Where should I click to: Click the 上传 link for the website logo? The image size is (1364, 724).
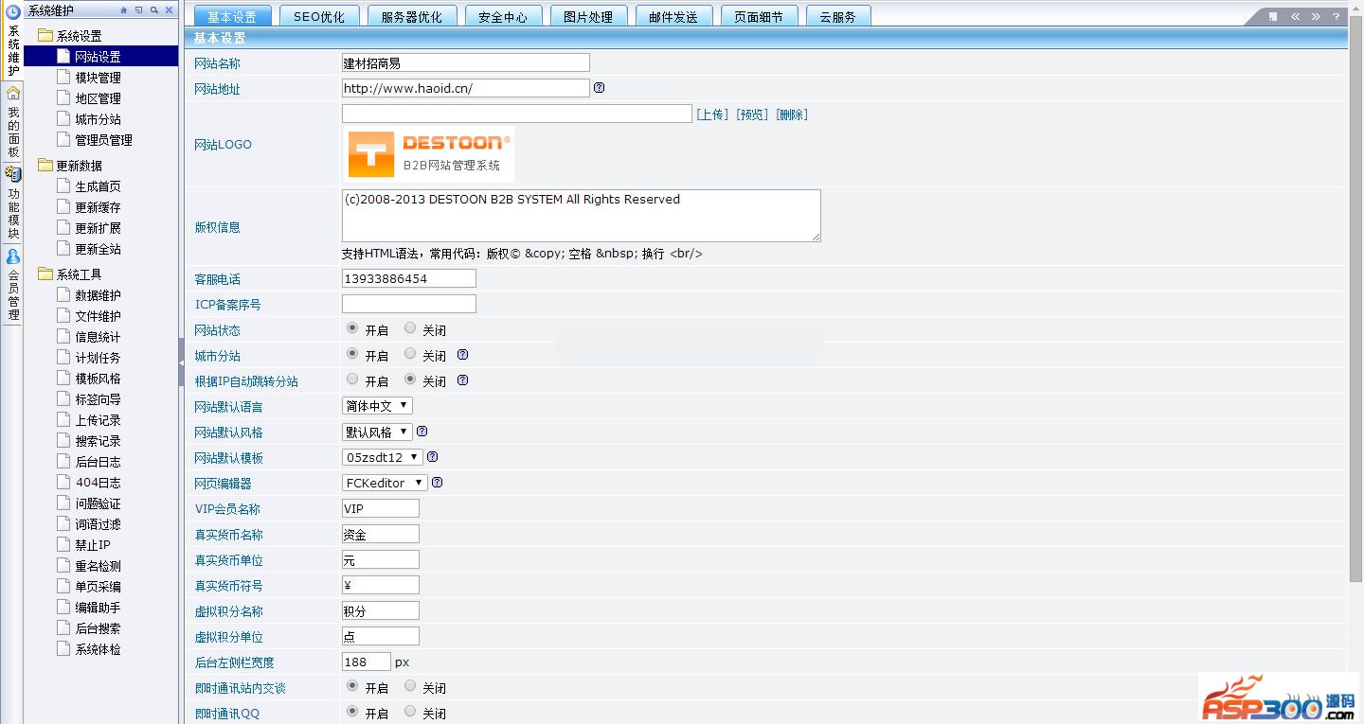pos(712,115)
